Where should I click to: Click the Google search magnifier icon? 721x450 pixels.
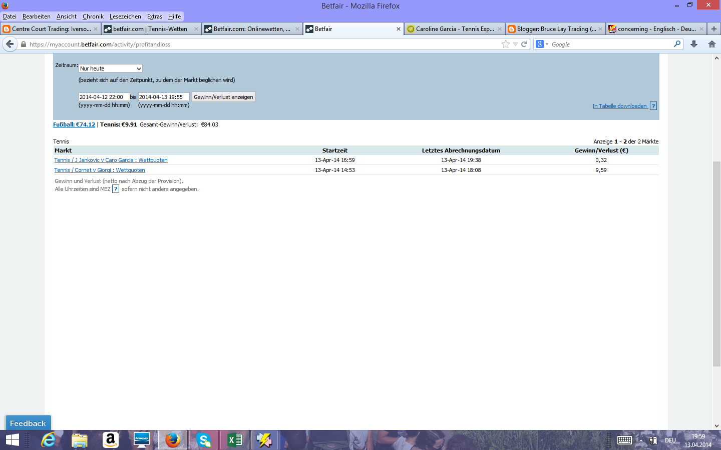(677, 44)
